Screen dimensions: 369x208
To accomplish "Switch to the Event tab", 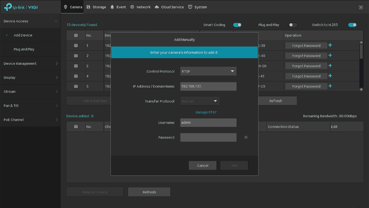I will [x=118, y=7].
